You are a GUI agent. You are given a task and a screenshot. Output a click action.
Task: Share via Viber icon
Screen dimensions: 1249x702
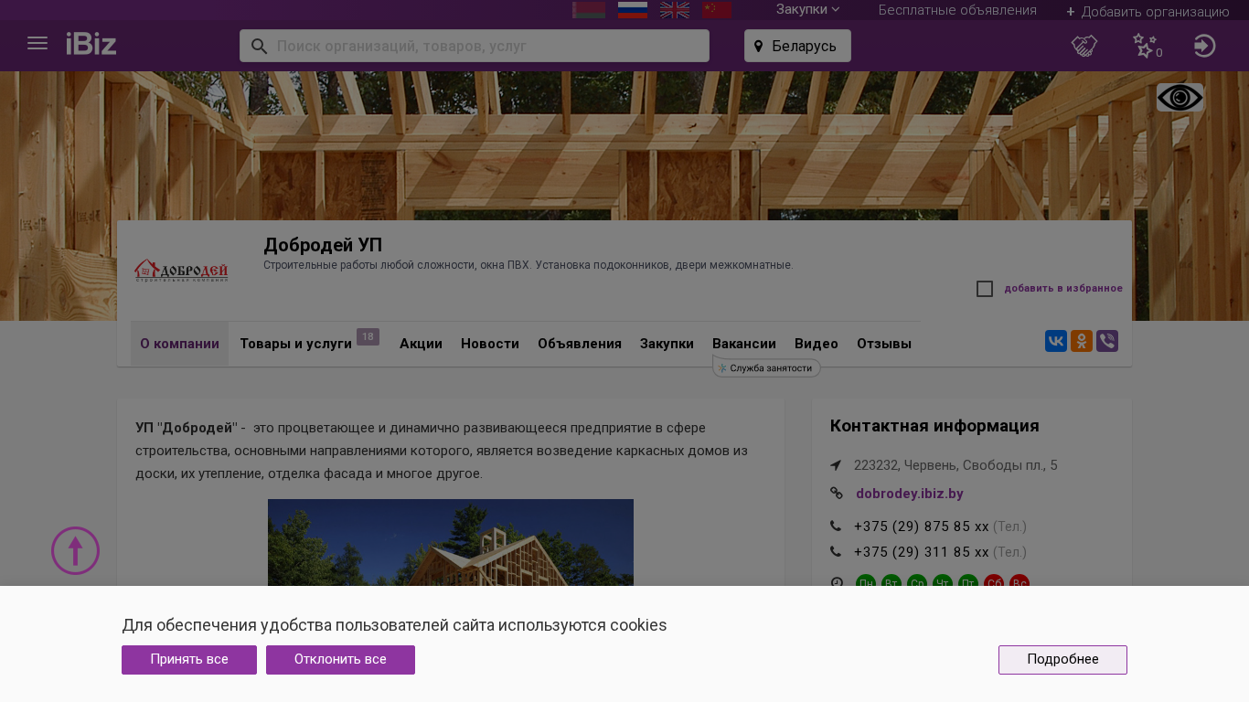(x=1107, y=341)
